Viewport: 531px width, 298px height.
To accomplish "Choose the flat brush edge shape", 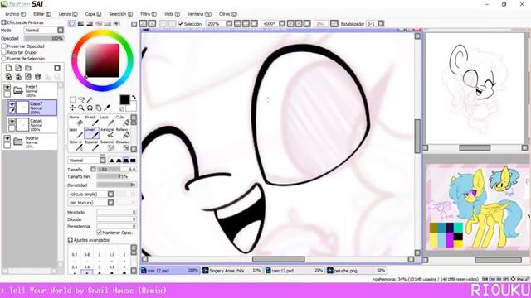I will coord(133,160).
